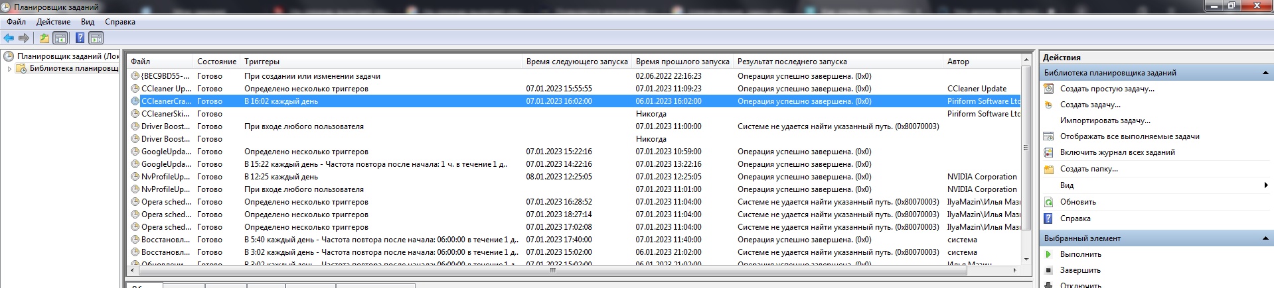The image size is (1274, 288).
Task: Select Opera sched task next run 16:28:52
Action: coord(574,202)
